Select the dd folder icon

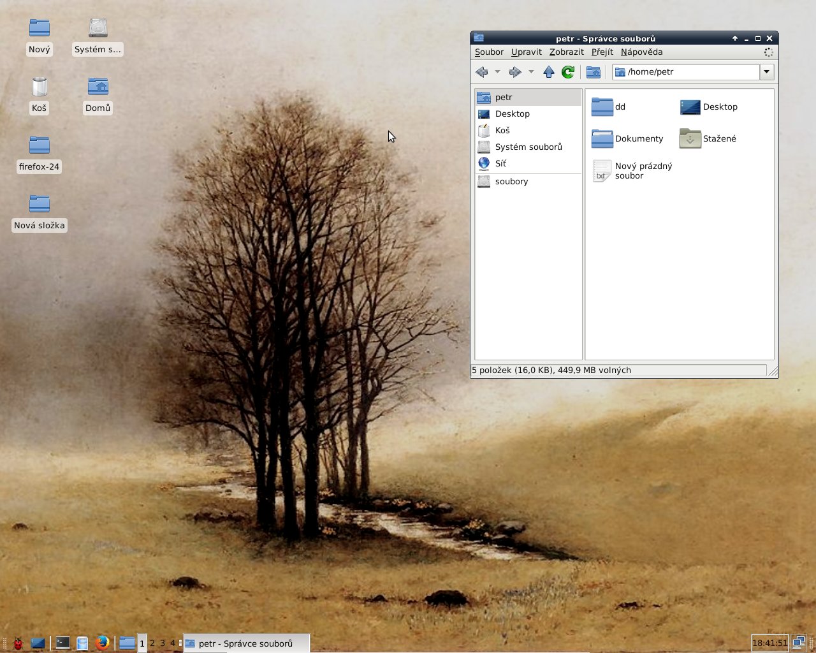tap(602, 106)
